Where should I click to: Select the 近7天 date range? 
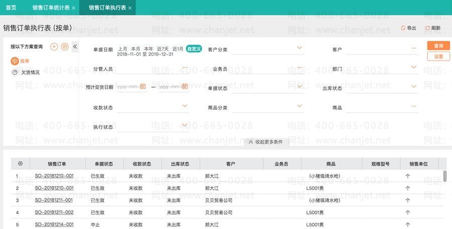(x=163, y=49)
